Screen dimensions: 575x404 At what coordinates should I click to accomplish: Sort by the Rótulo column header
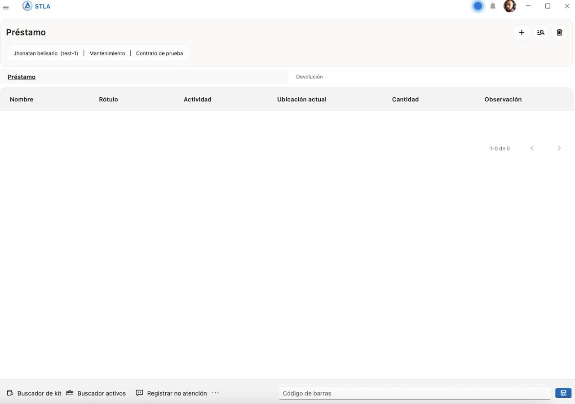108,100
